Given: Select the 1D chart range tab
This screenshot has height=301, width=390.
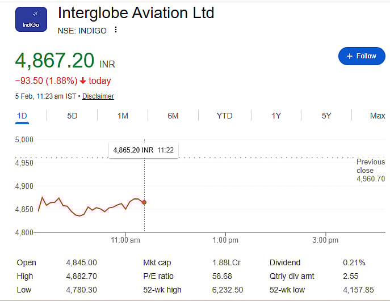Looking at the screenshot, I should point(22,116).
